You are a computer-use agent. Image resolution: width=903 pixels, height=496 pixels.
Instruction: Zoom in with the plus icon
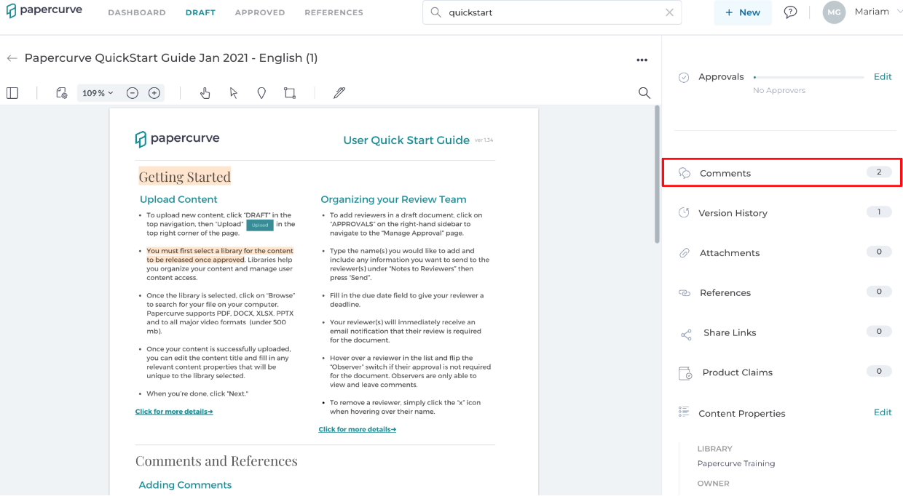(x=154, y=93)
